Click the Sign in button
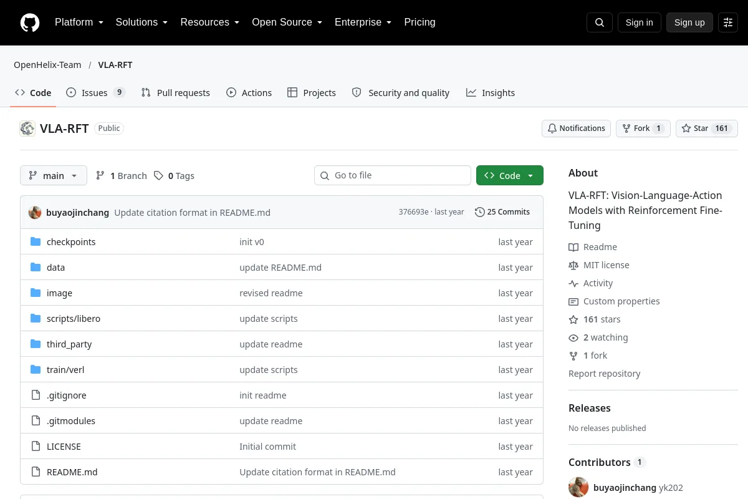This screenshot has width=748, height=499. [x=639, y=22]
